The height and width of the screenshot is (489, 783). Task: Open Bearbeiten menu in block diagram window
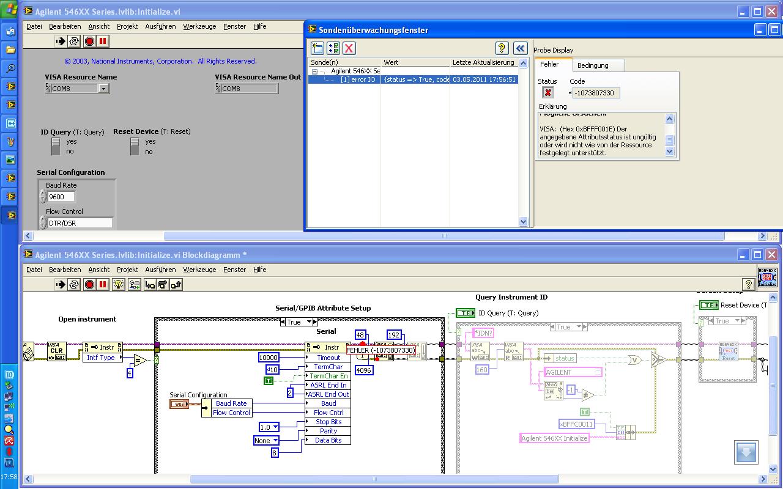(x=65, y=270)
